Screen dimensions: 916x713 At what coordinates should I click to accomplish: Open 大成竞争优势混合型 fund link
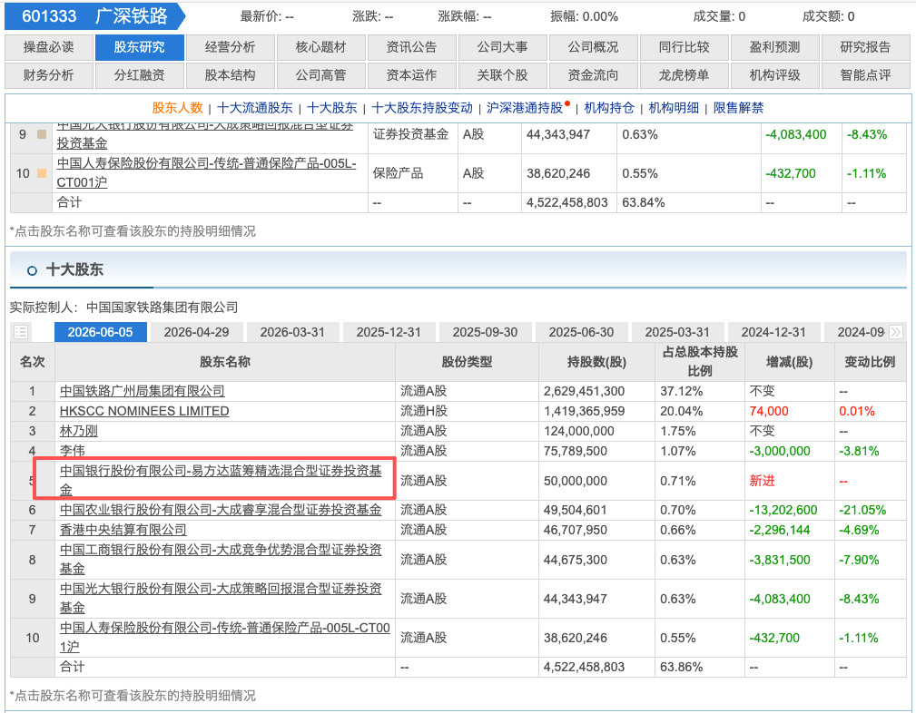221,560
